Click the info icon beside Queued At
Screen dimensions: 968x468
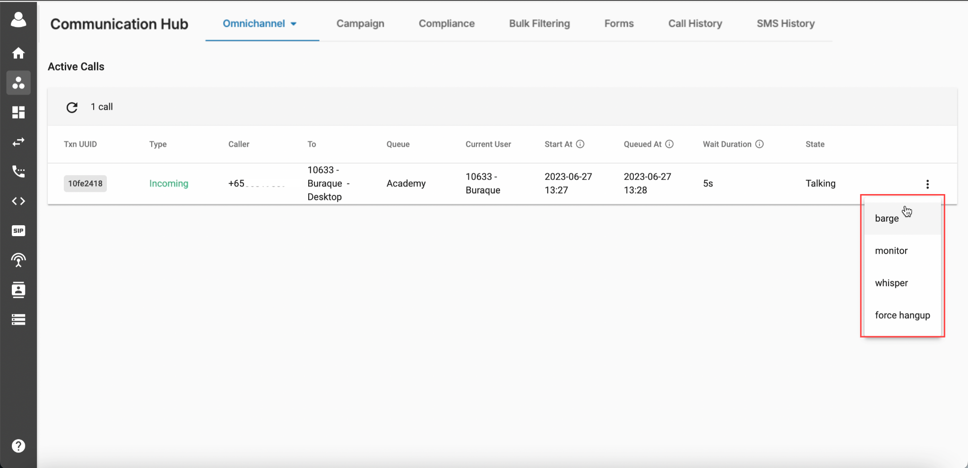pyautogui.click(x=669, y=144)
